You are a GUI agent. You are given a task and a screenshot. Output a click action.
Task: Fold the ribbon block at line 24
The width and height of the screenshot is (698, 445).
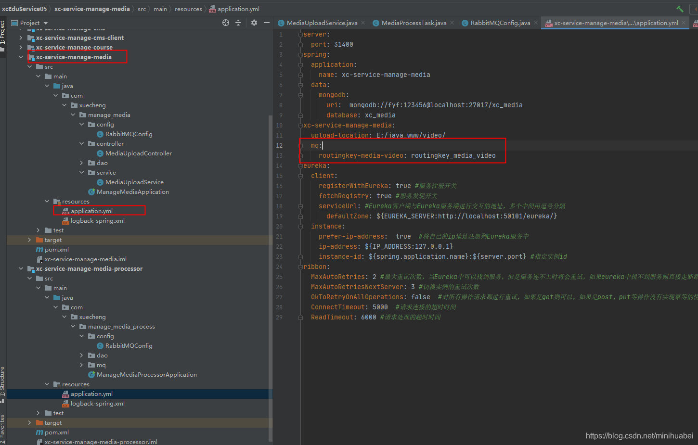(300, 267)
